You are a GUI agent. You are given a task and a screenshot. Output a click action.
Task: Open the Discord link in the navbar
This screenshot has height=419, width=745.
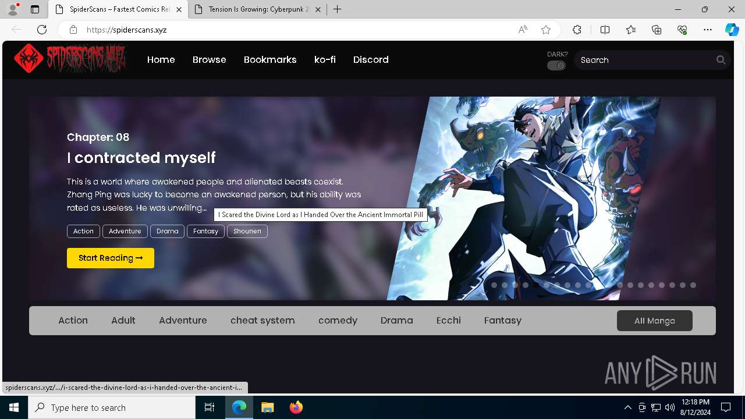click(x=371, y=59)
